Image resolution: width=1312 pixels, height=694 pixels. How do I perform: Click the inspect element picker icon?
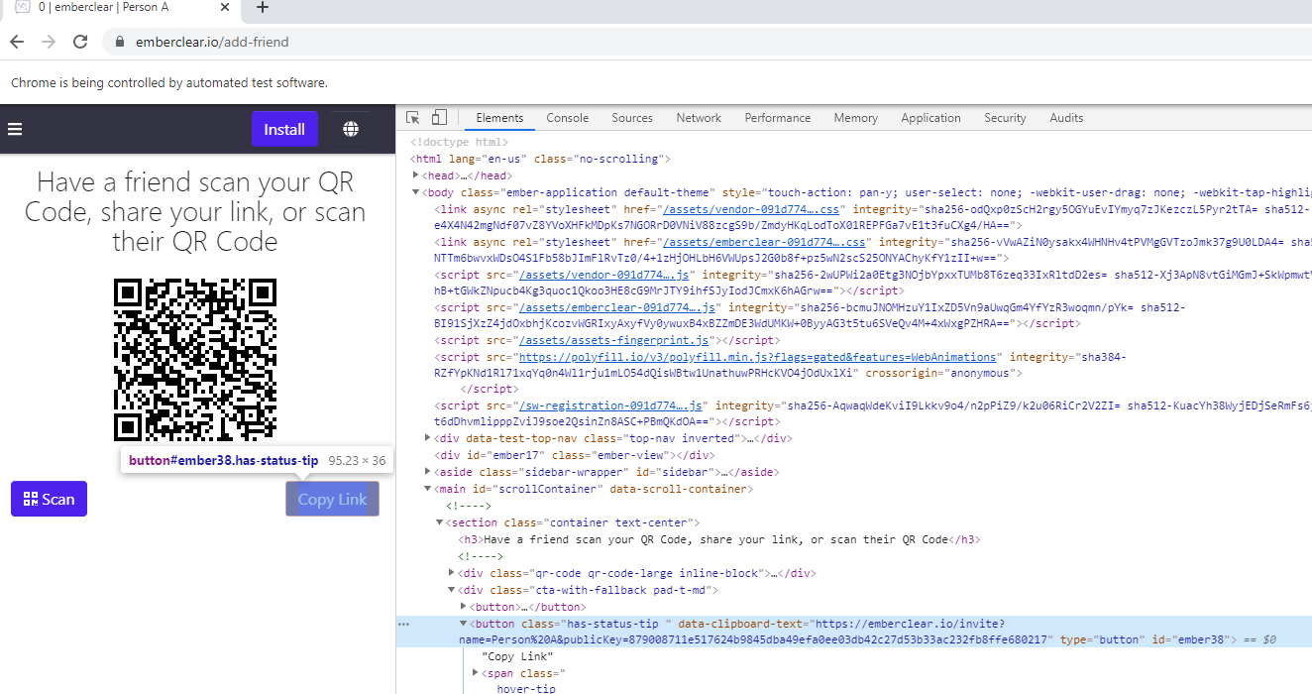coord(413,117)
